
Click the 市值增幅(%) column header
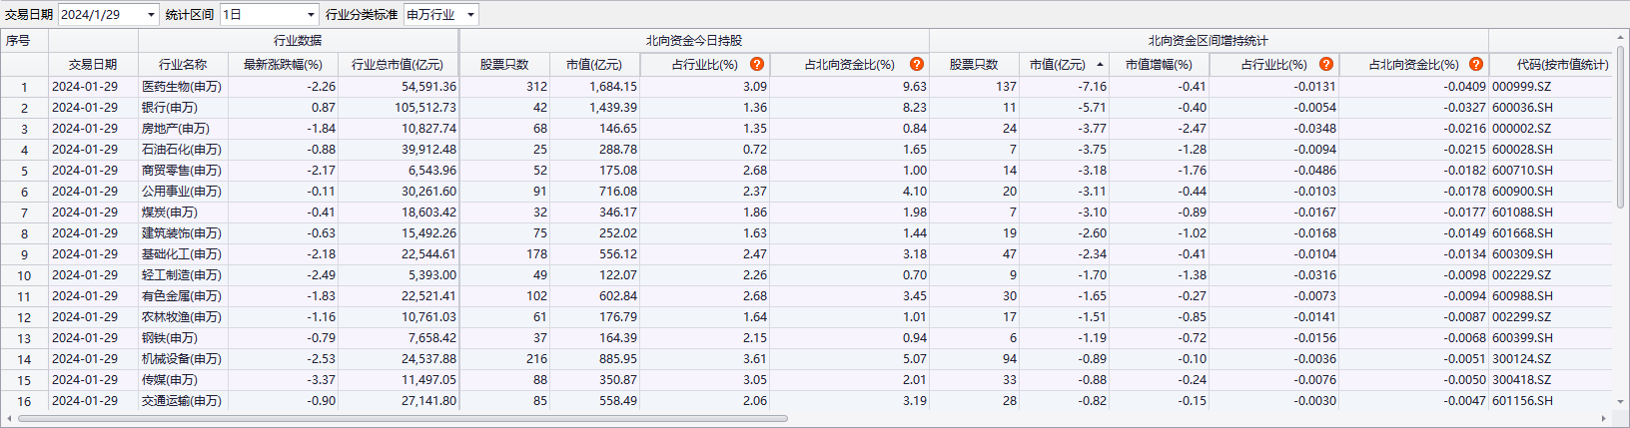pos(1159,65)
